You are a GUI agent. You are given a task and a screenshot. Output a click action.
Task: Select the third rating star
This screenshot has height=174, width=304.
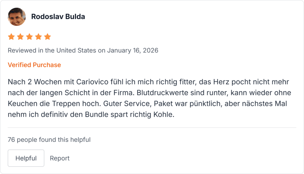[x=29, y=37]
